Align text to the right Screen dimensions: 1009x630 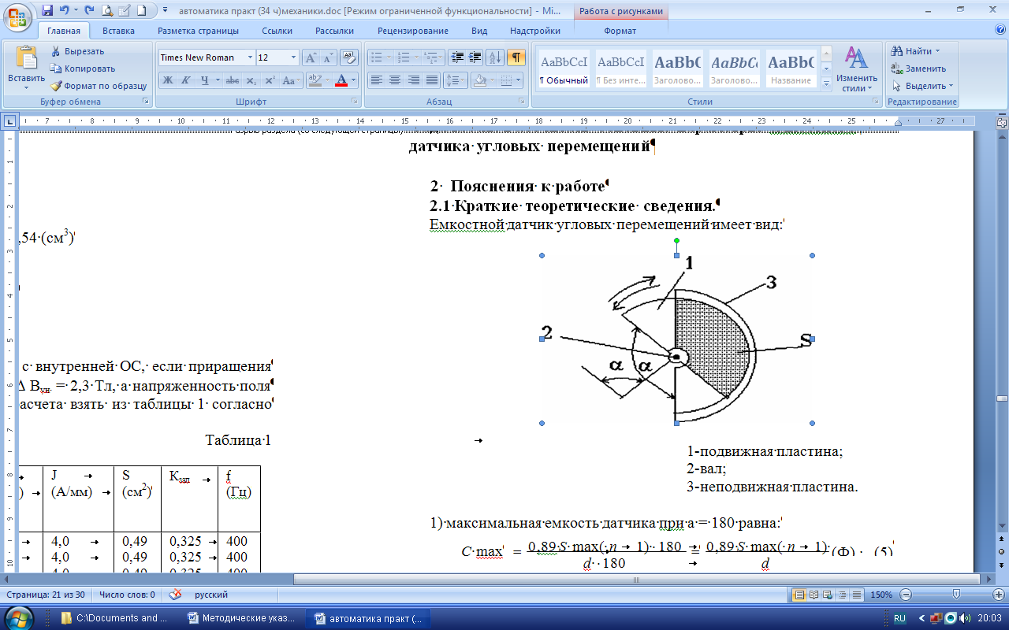coord(413,80)
